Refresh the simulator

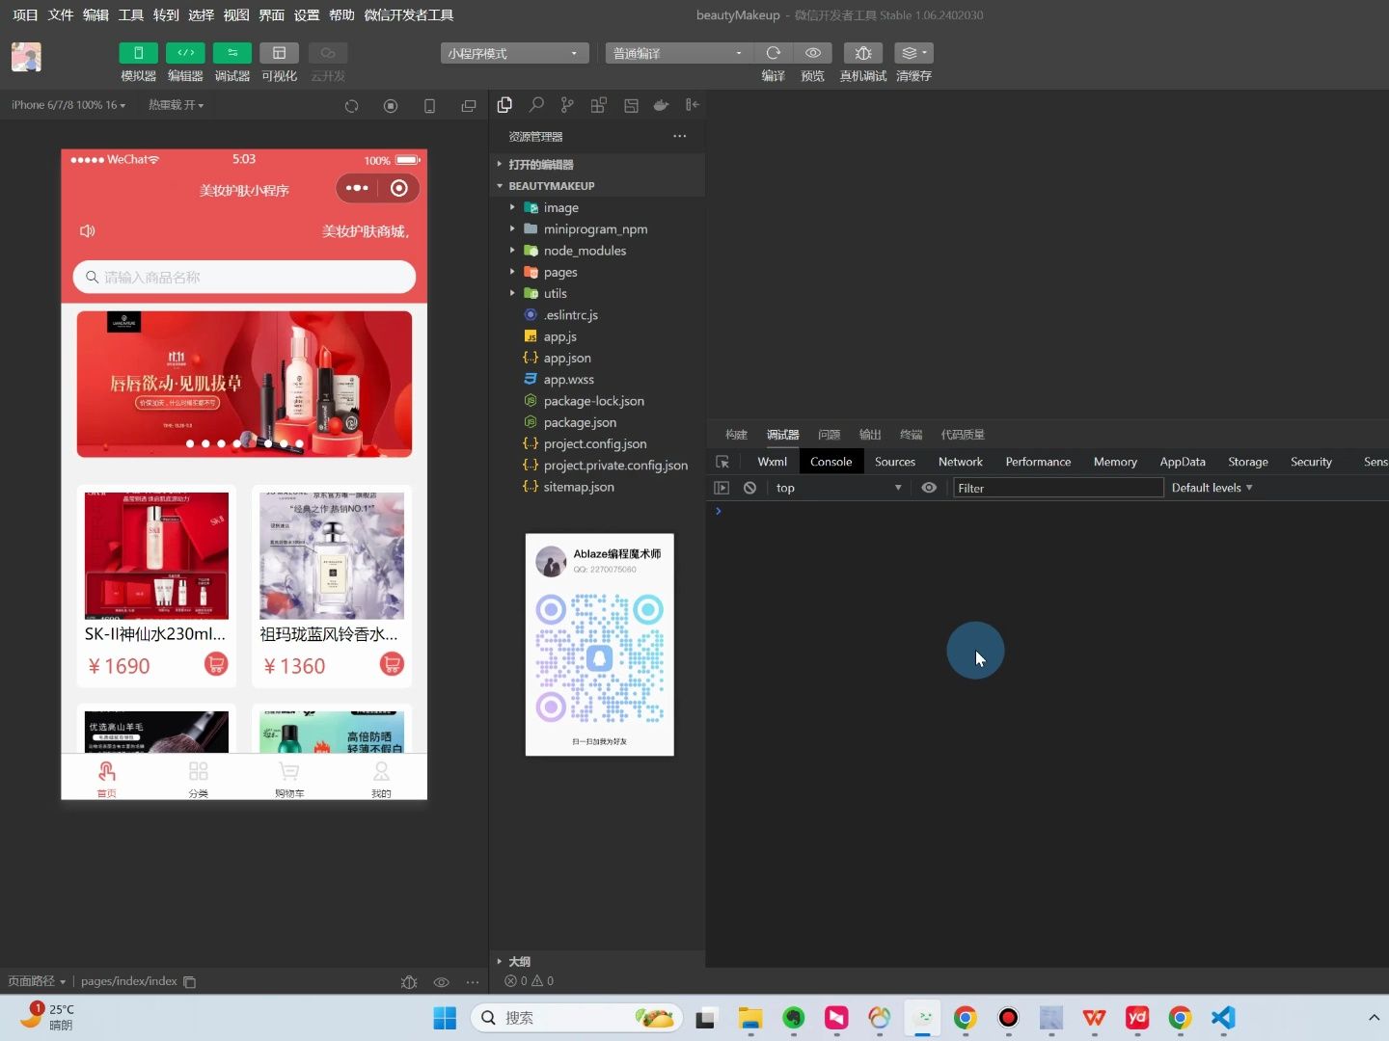351,106
